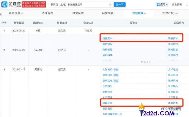Screen dimensions: 189x117
Task: Click the Pre-A轮 round cell
Action: click(38, 50)
